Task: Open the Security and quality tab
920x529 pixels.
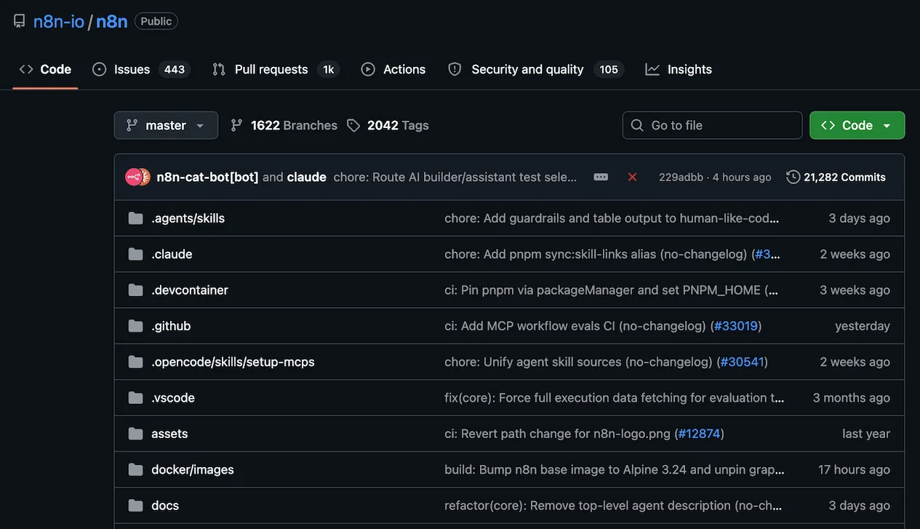Action: [535, 69]
